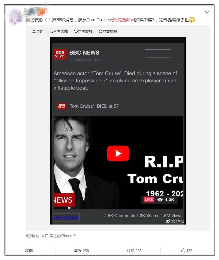Viewport: 219px width, 260px height.
Task: Open full-size image with 查看大图
Action: [x=59, y=31]
